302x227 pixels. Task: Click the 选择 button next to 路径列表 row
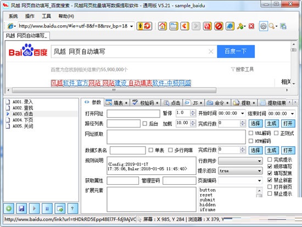pyautogui.click(x=255, y=124)
